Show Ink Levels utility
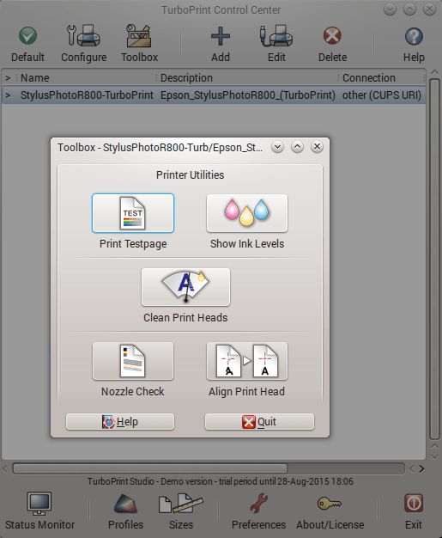 247,213
